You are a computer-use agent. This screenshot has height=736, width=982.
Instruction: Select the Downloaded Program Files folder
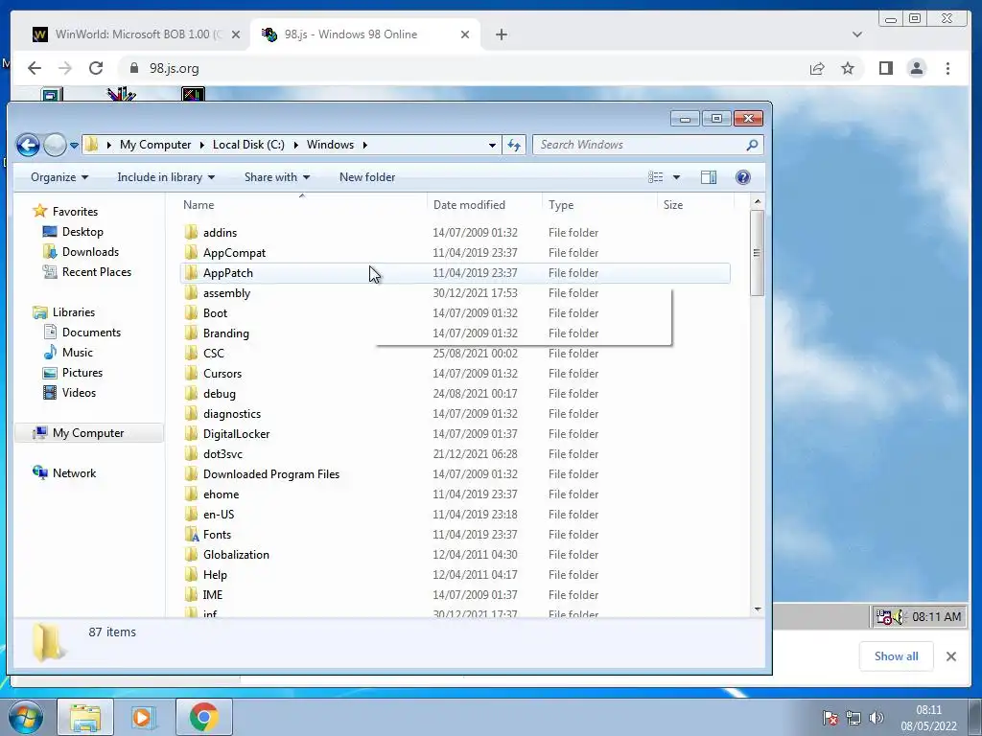tap(271, 473)
